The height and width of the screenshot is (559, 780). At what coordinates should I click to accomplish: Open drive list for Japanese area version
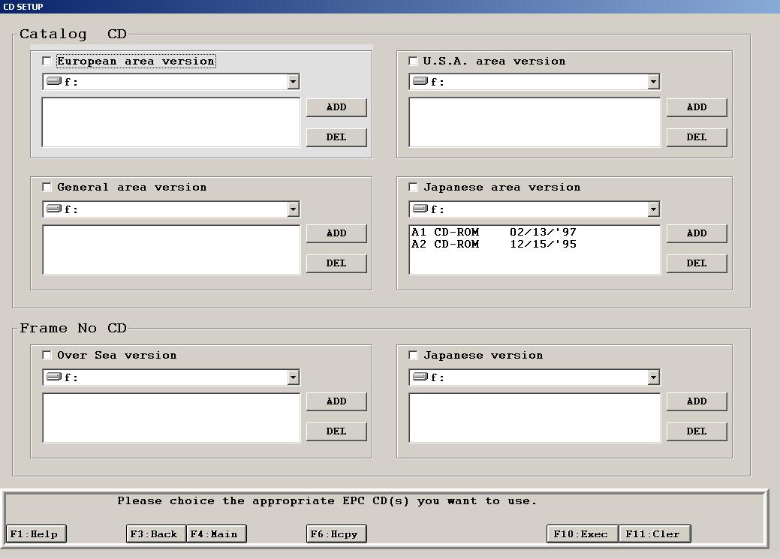(x=653, y=209)
